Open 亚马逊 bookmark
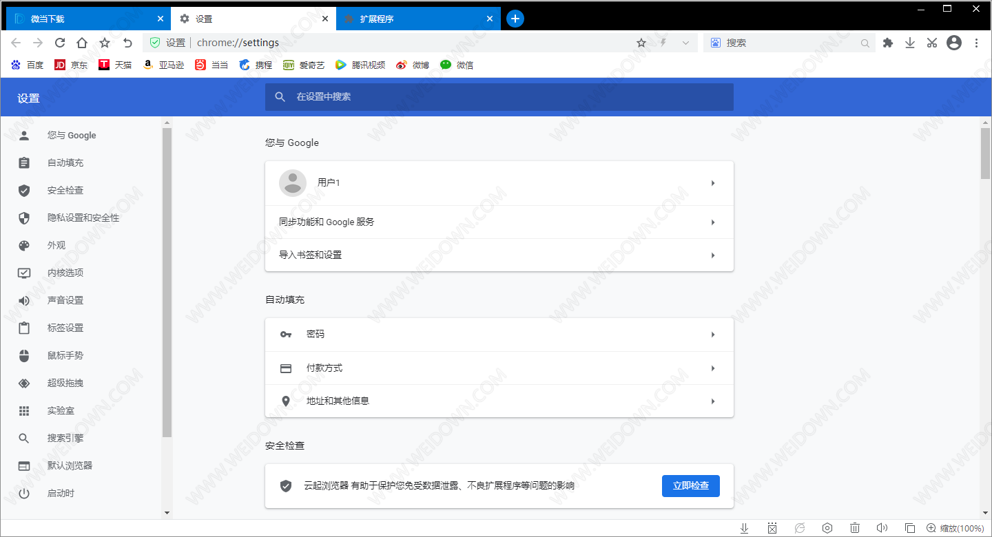The image size is (992, 537). coord(163,65)
